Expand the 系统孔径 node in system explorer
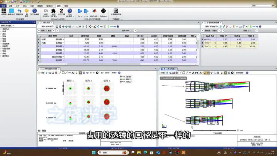 1,29
